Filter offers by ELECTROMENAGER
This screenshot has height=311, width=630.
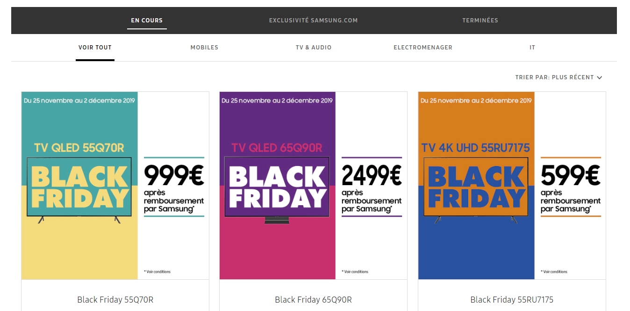tap(423, 48)
